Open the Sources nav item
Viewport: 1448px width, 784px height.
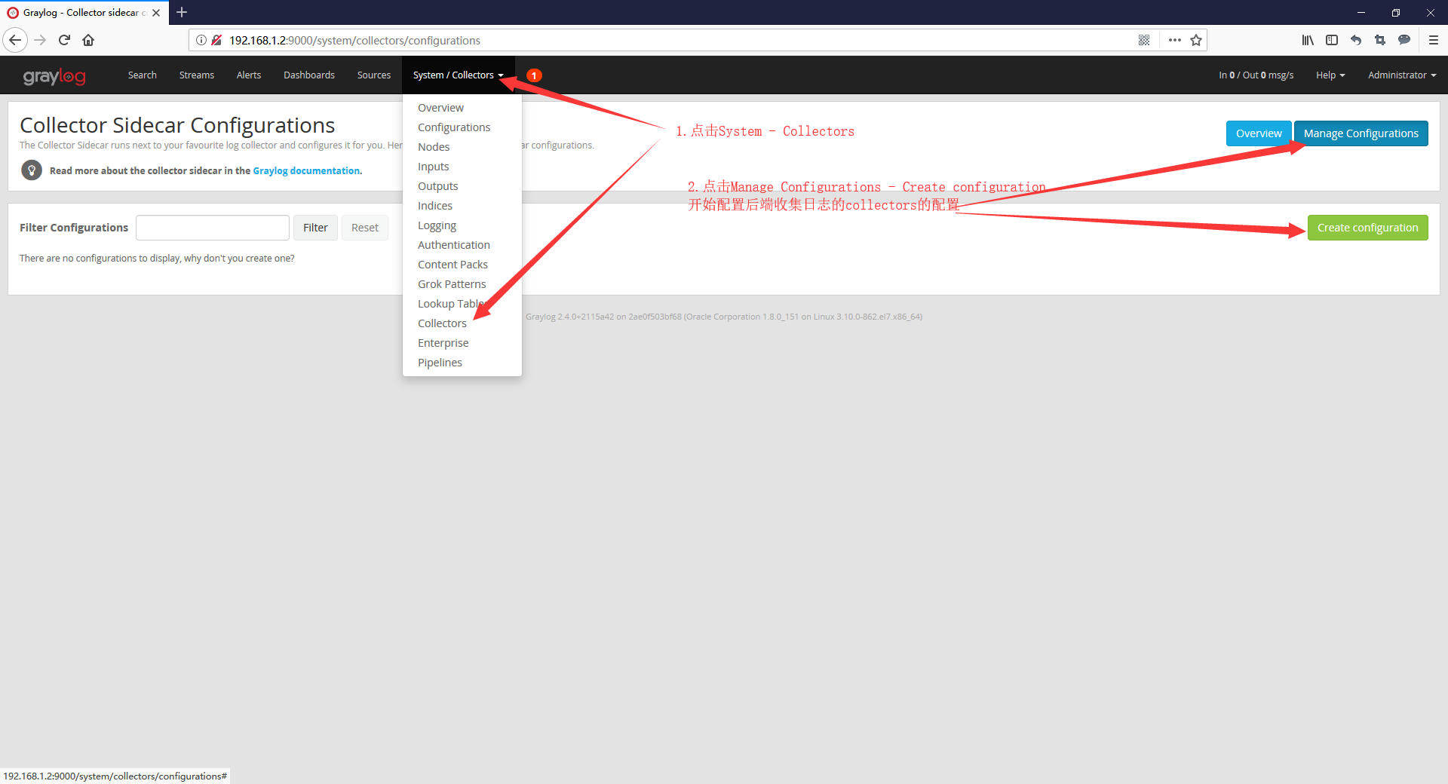pos(374,75)
